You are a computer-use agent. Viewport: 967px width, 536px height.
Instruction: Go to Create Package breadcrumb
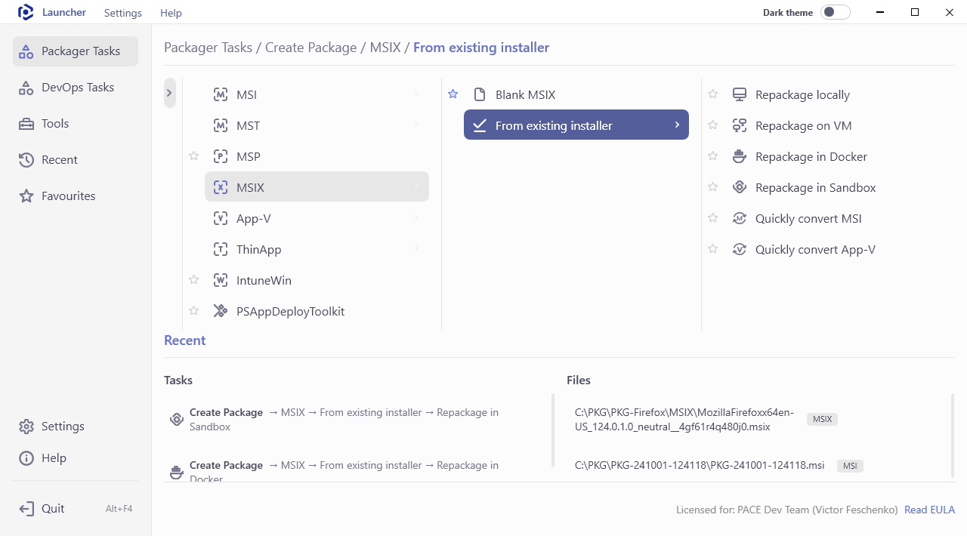310,48
